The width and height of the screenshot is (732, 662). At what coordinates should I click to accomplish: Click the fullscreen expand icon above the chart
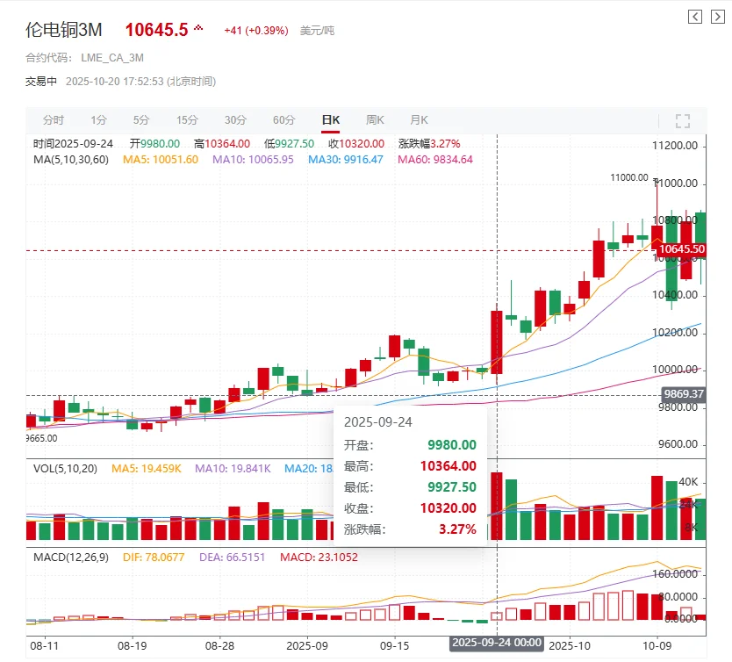682,120
